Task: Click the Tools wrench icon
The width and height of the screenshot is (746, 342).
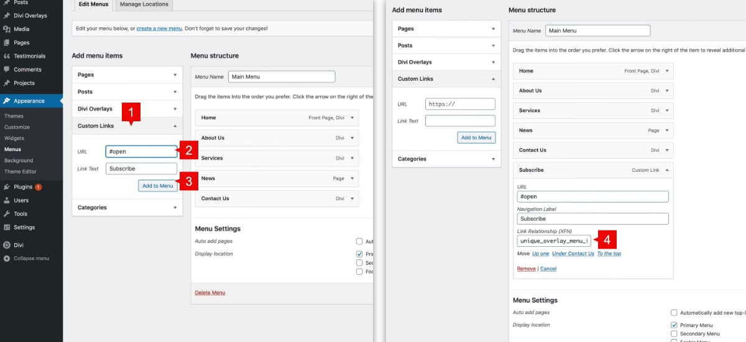Action: point(7,214)
